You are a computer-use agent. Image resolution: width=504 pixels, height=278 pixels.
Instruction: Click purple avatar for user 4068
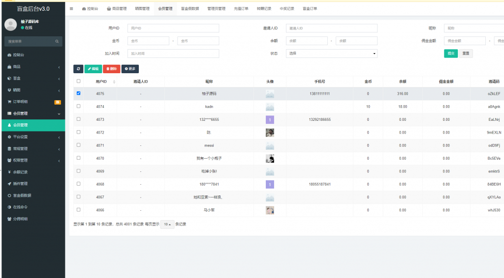pyautogui.click(x=270, y=184)
